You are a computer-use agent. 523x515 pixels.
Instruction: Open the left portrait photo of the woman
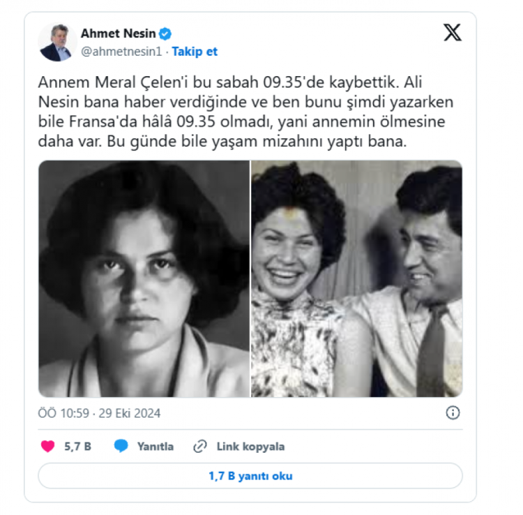point(144,278)
